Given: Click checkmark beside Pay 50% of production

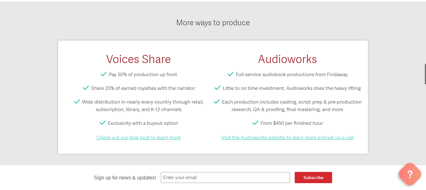Looking at the screenshot, I should coord(104,74).
